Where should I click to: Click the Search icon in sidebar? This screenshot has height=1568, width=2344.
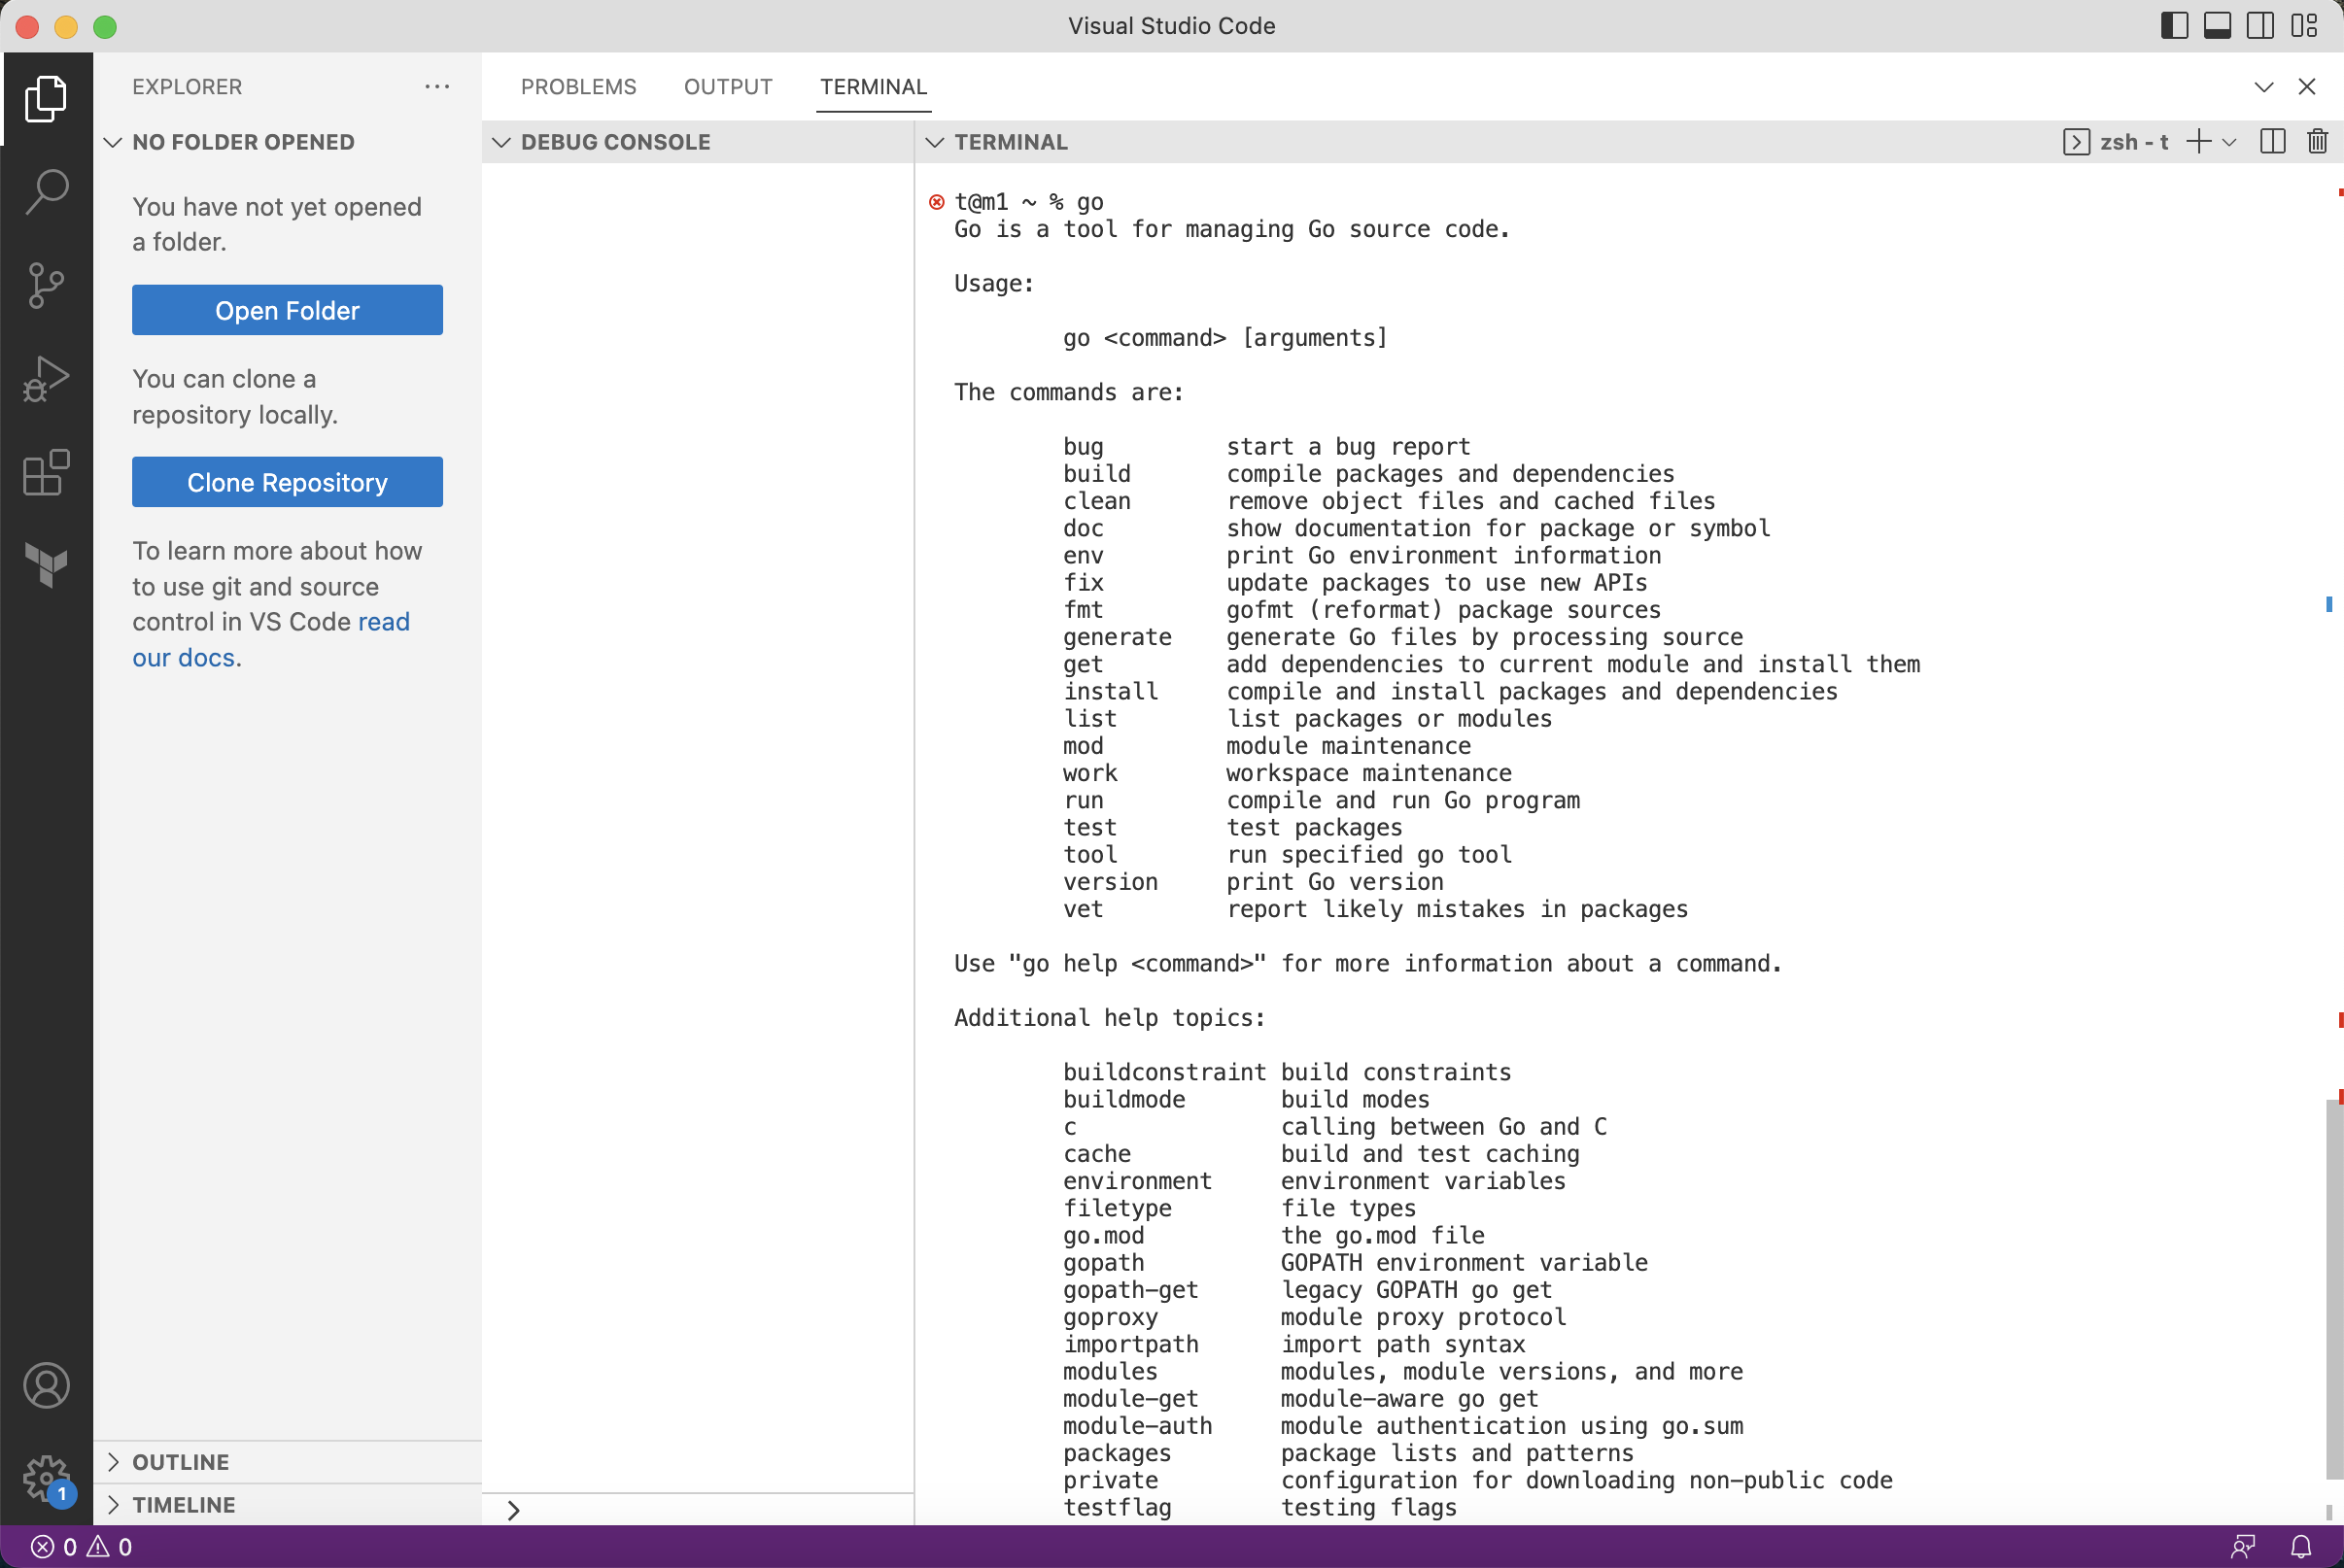[46, 192]
